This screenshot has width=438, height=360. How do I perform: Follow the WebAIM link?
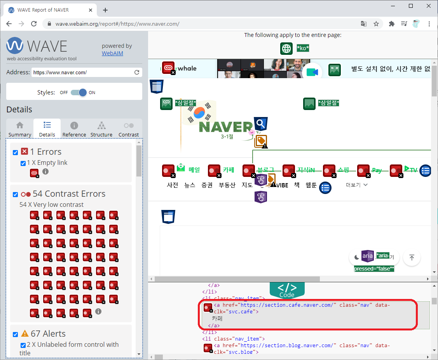tap(112, 53)
